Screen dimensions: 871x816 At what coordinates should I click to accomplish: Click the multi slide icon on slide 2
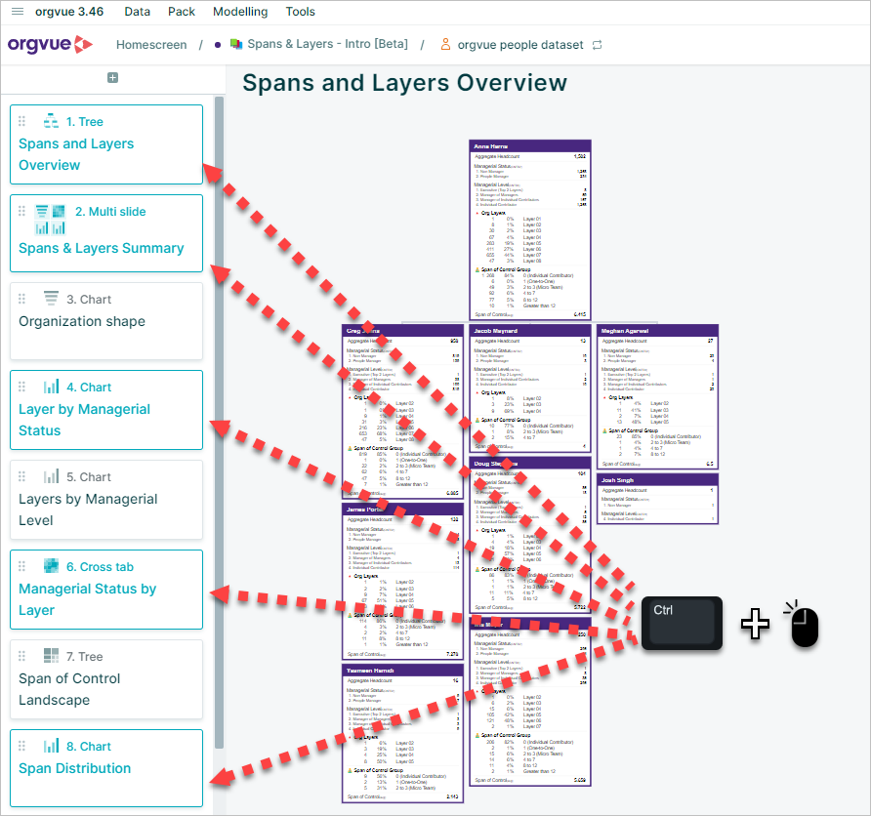50,220
